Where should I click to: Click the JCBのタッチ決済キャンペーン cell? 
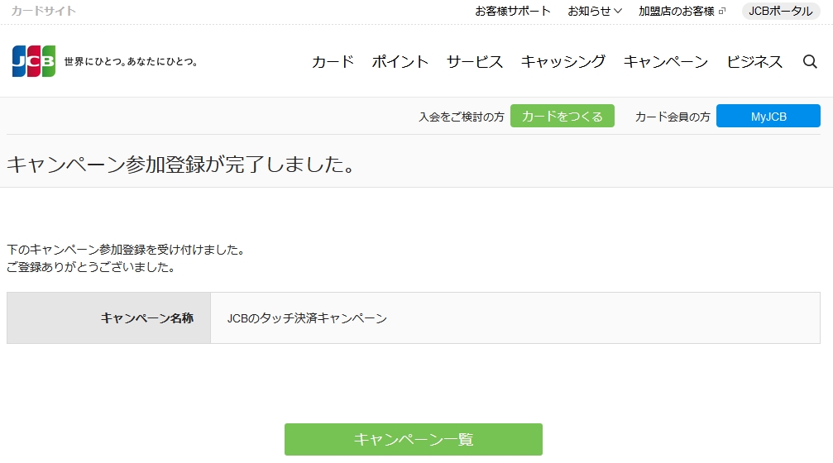click(x=515, y=318)
